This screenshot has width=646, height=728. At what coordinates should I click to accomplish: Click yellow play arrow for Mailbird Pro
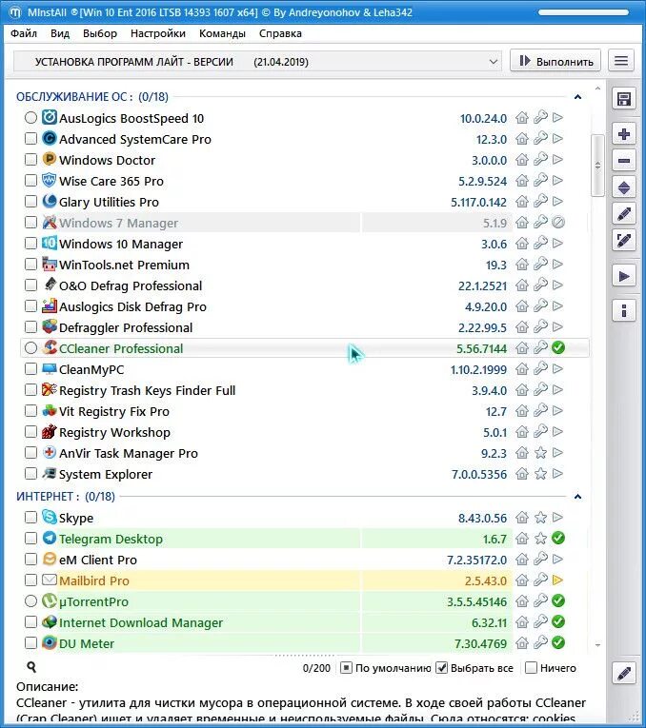[x=557, y=580]
